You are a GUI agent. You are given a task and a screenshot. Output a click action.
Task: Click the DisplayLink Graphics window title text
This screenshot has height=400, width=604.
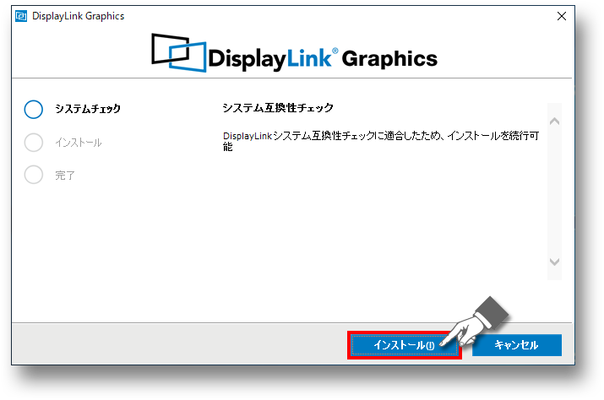[79, 16]
